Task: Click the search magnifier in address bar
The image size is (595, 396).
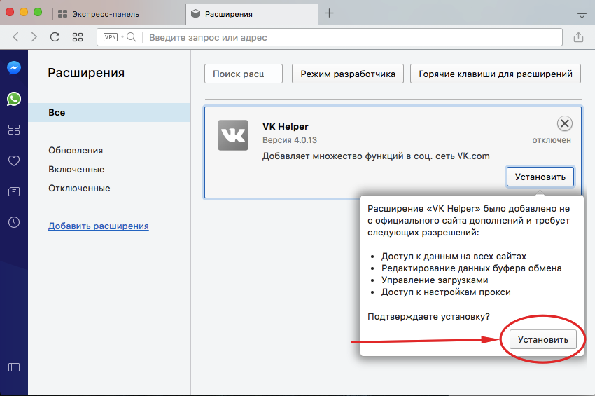Action: coord(132,37)
